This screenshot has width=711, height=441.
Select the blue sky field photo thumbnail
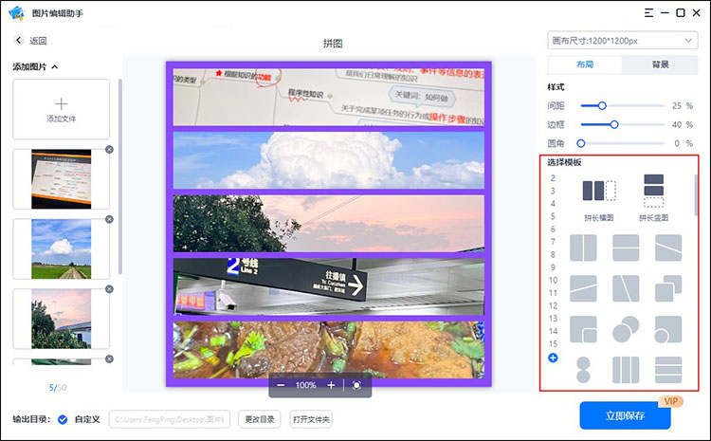pyautogui.click(x=62, y=248)
